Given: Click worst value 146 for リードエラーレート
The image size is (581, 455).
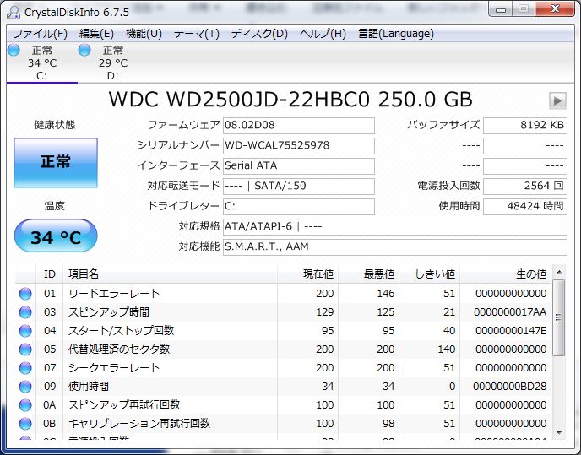Looking at the screenshot, I should tap(386, 294).
